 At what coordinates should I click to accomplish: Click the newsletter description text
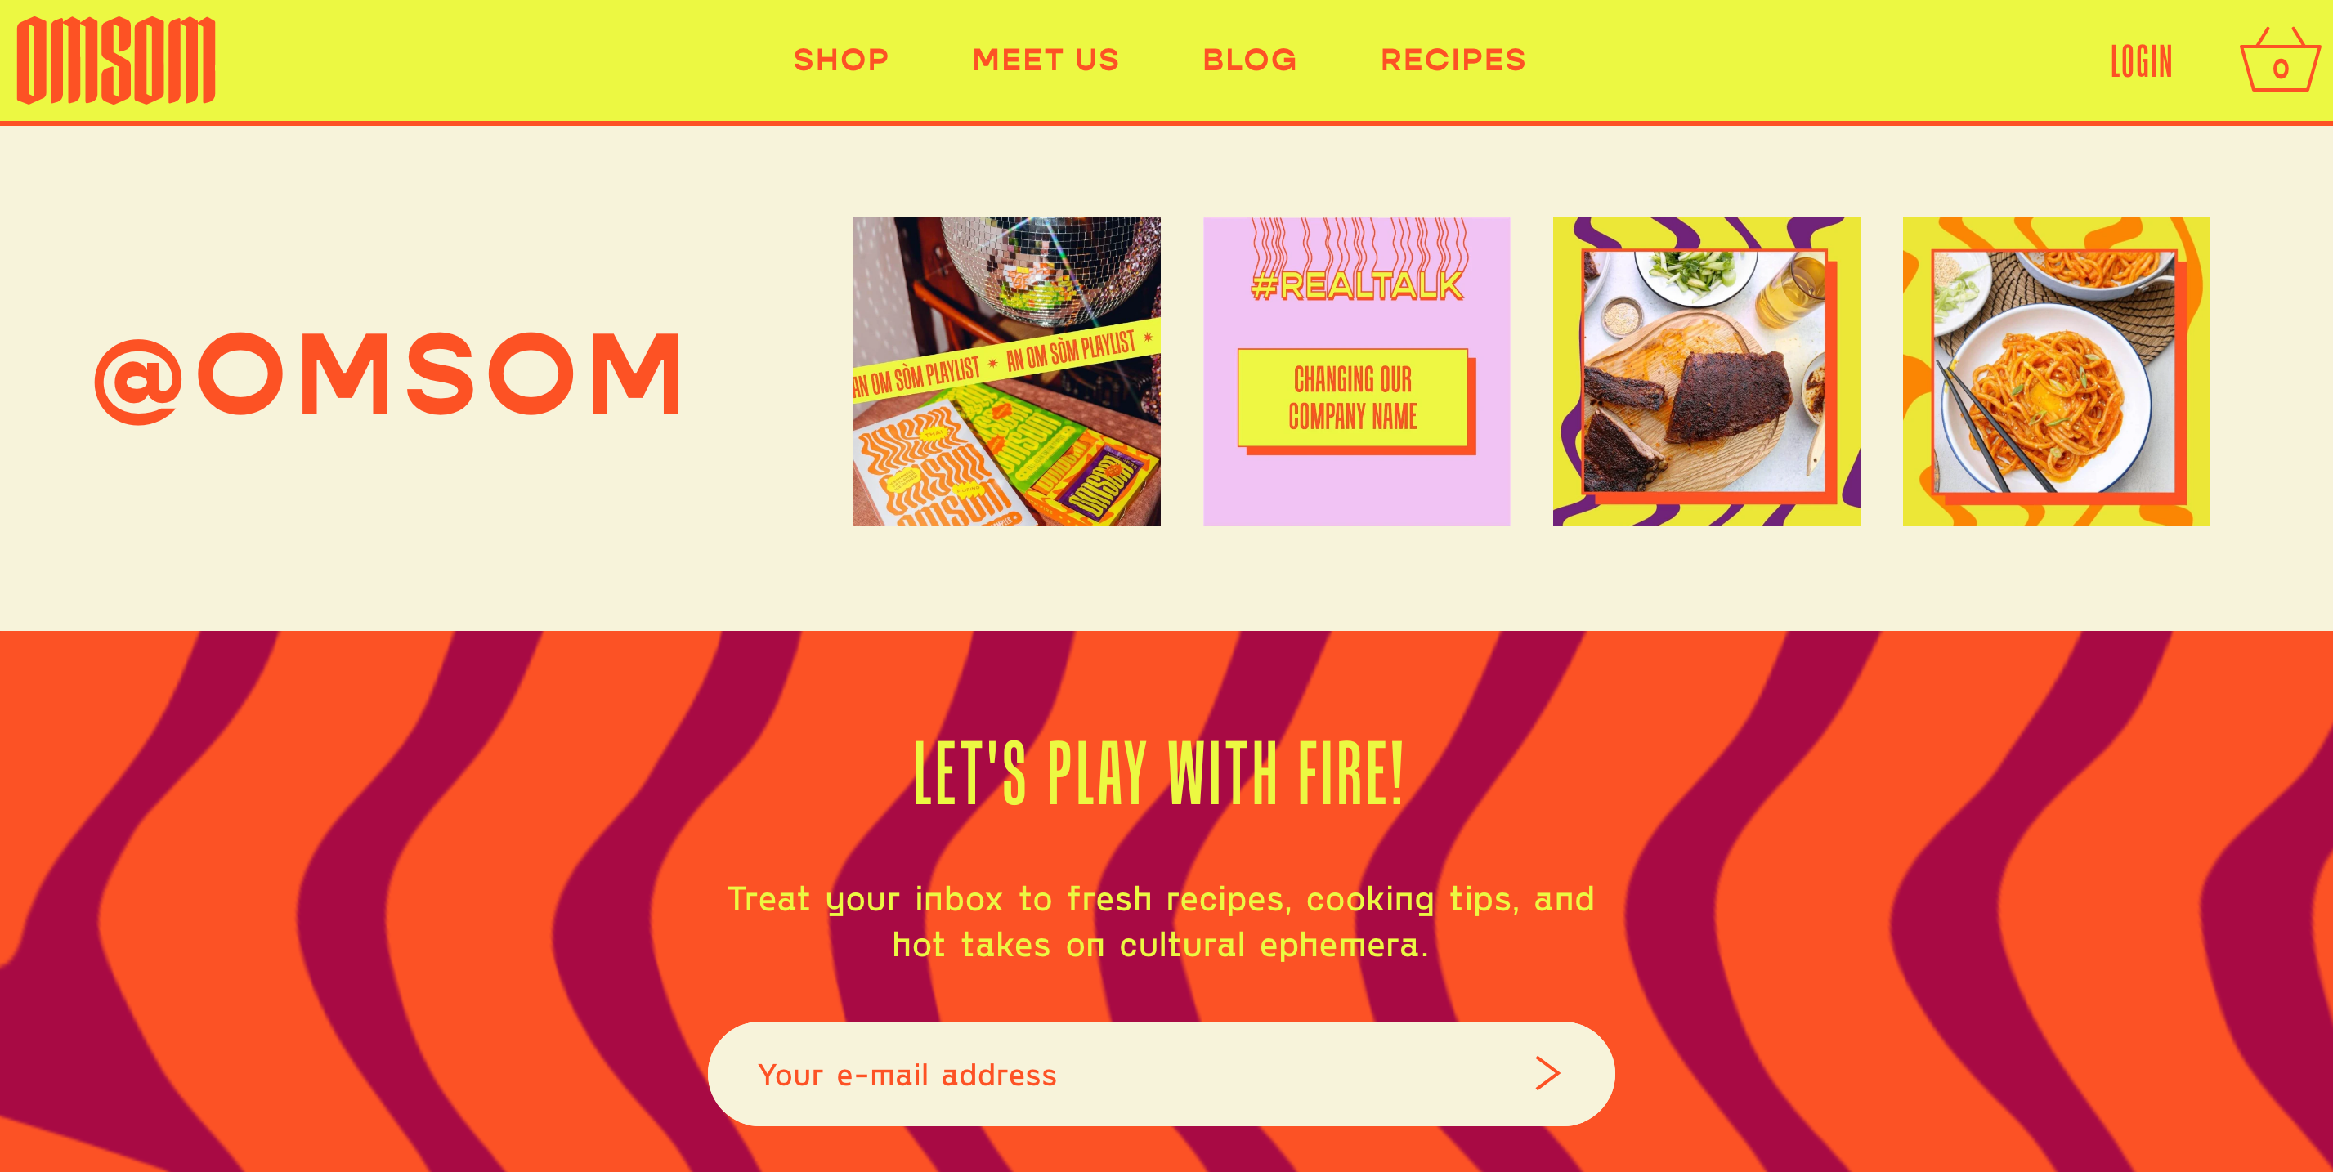[1160, 922]
